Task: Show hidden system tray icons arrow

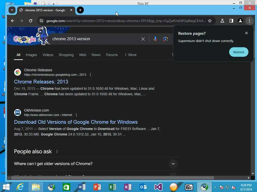Action: click(215, 187)
